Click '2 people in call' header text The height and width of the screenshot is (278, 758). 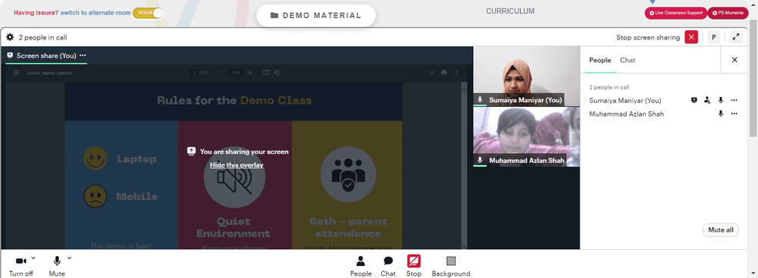(43, 37)
